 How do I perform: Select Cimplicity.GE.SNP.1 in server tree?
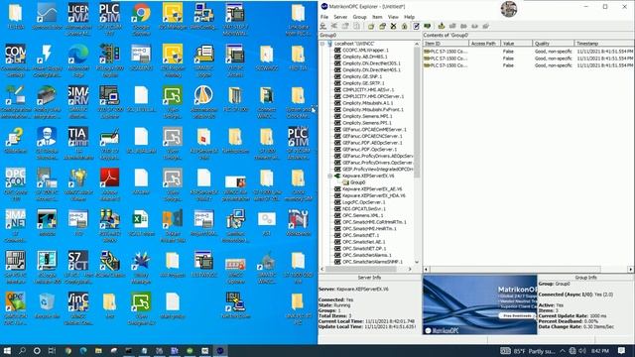pyautogui.click(x=362, y=76)
